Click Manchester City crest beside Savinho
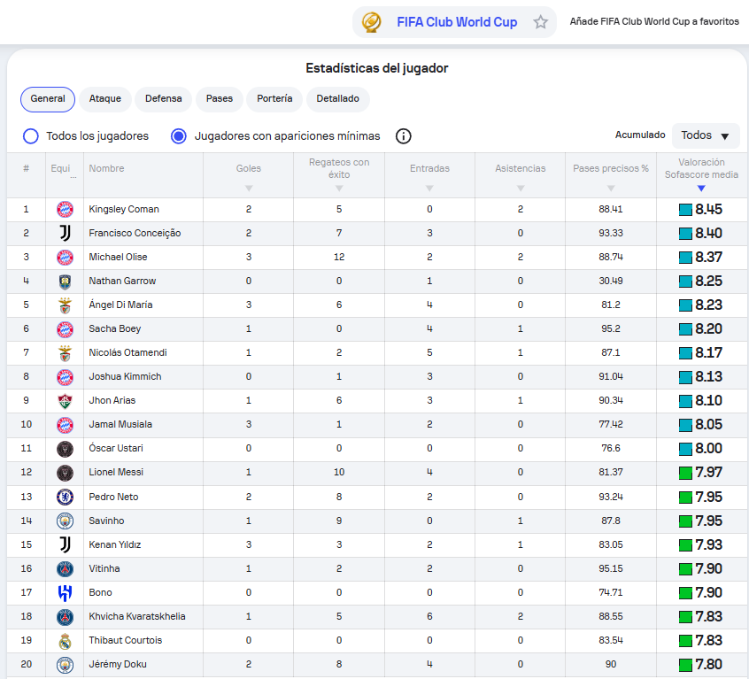Viewport: 749px width, 679px height. pyautogui.click(x=65, y=521)
